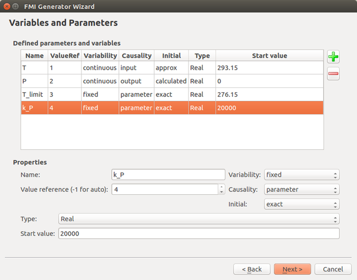Image resolution: width=357 pixels, height=280 pixels.
Task: Open the Variability dropdown
Action: point(301,175)
